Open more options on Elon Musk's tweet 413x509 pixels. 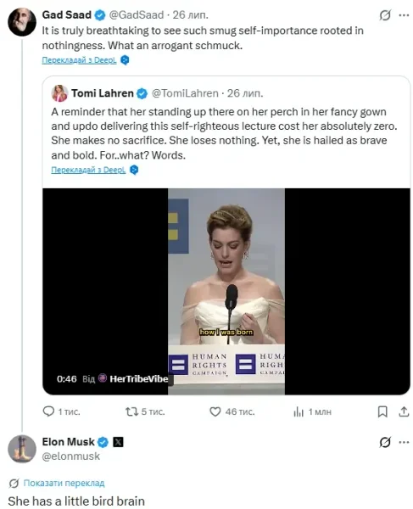404,442
